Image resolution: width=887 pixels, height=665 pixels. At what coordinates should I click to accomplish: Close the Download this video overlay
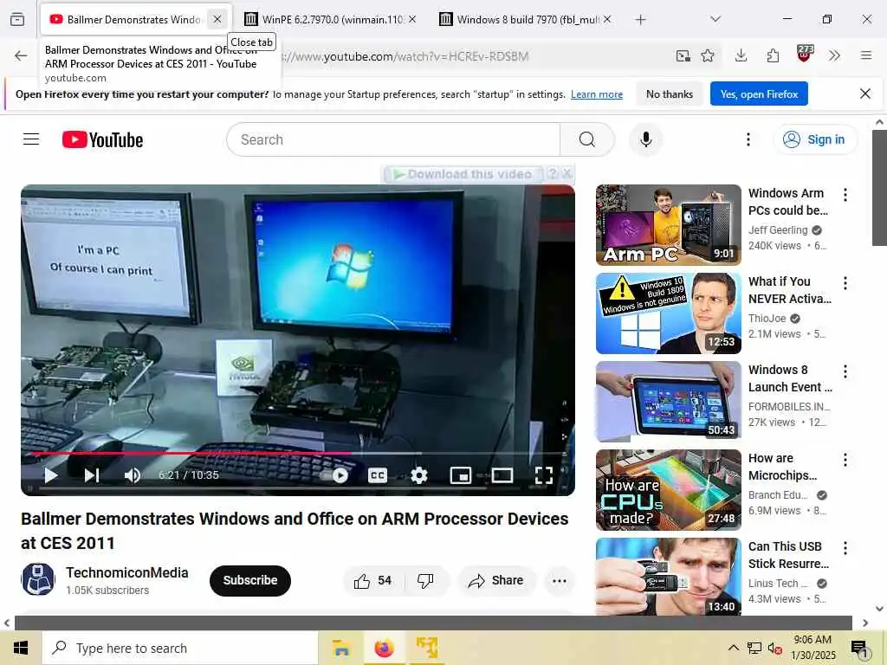(x=567, y=173)
